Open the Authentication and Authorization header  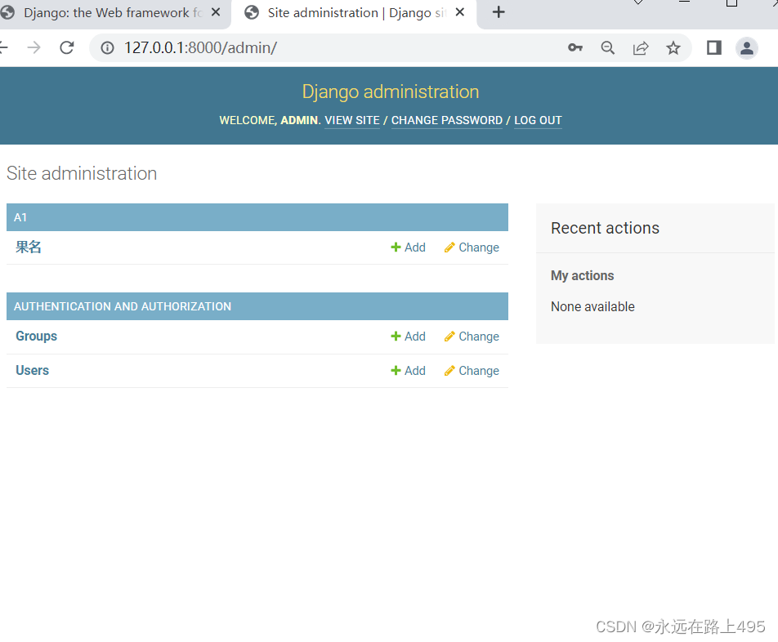pyautogui.click(x=123, y=306)
